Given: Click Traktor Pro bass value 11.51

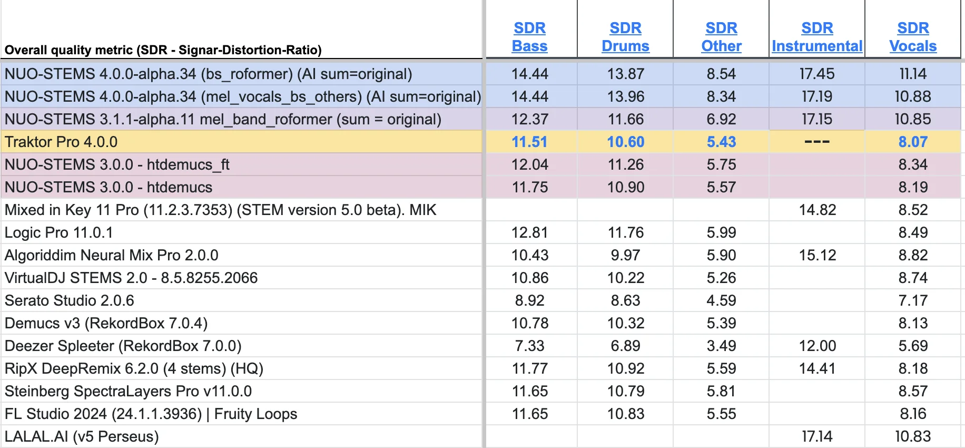Looking at the screenshot, I should click(x=529, y=142).
